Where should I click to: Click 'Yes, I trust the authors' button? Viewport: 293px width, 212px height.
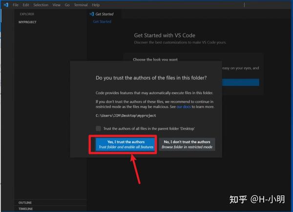(x=126, y=144)
